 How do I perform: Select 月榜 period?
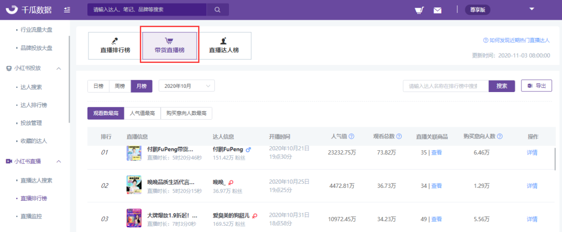click(142, 86)
